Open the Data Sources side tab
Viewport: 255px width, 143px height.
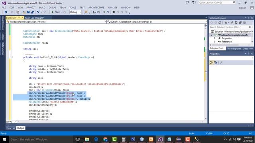[3, 49]
